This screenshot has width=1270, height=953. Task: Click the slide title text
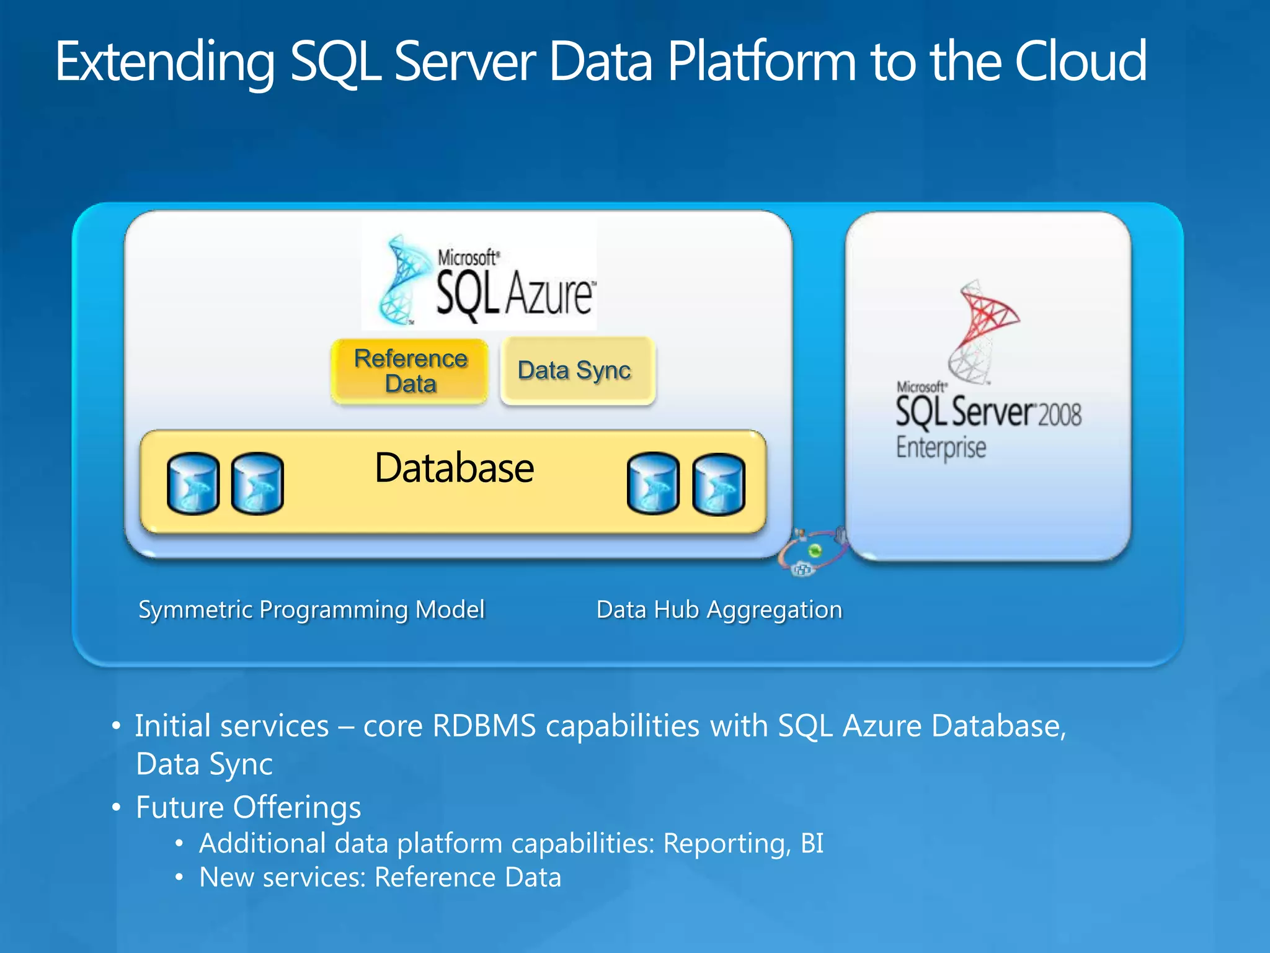pyautogui.click(x=600, y=61)
